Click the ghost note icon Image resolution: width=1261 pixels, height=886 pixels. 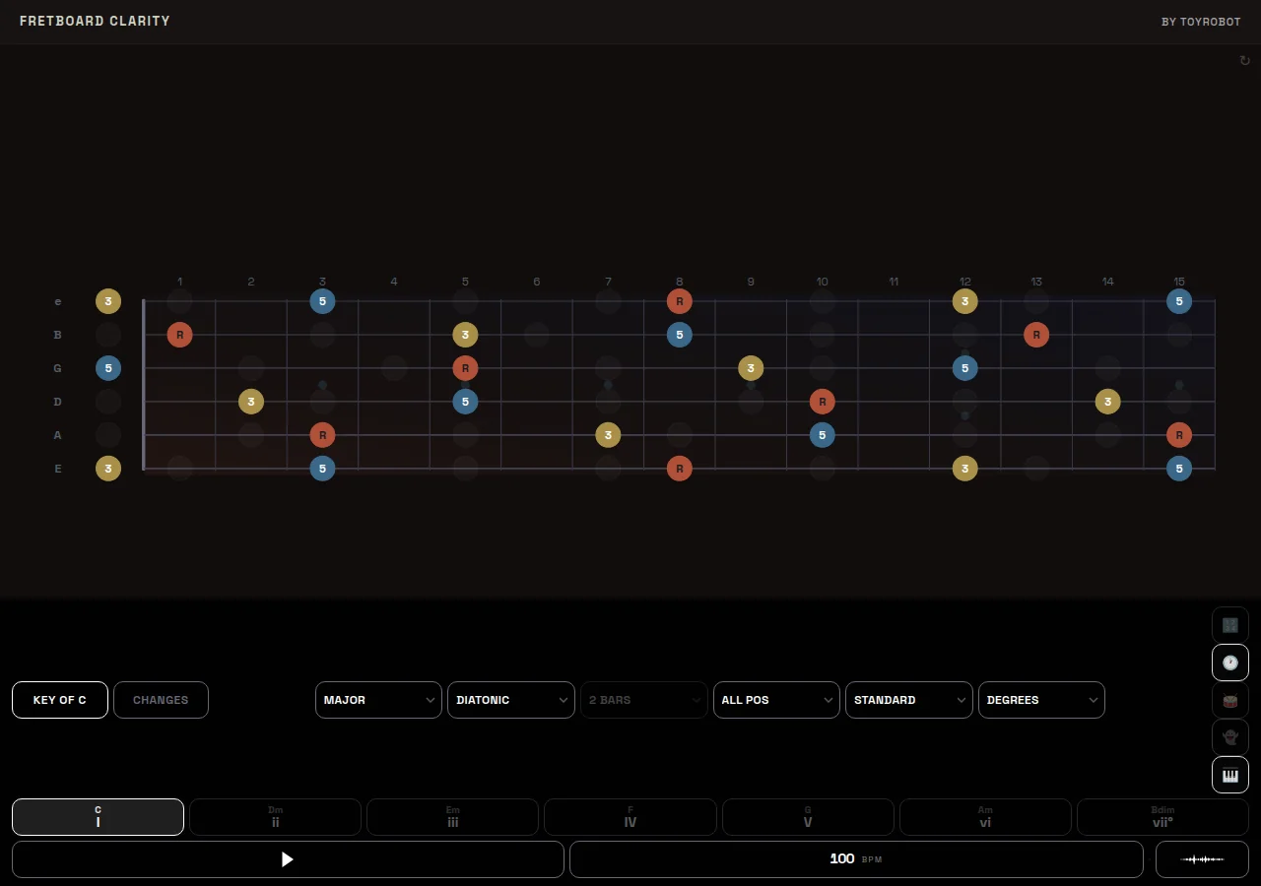1229,737
